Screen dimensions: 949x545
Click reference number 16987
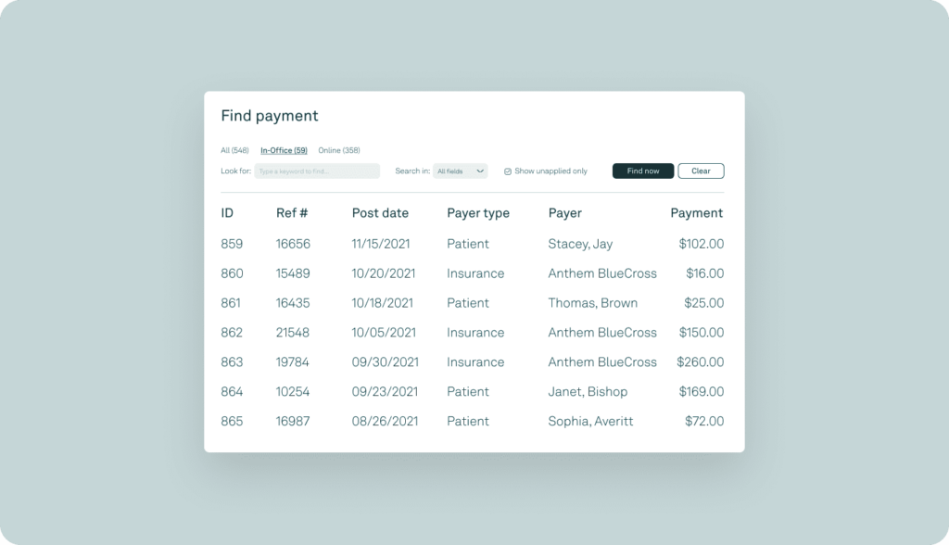(x=293, y=422)
